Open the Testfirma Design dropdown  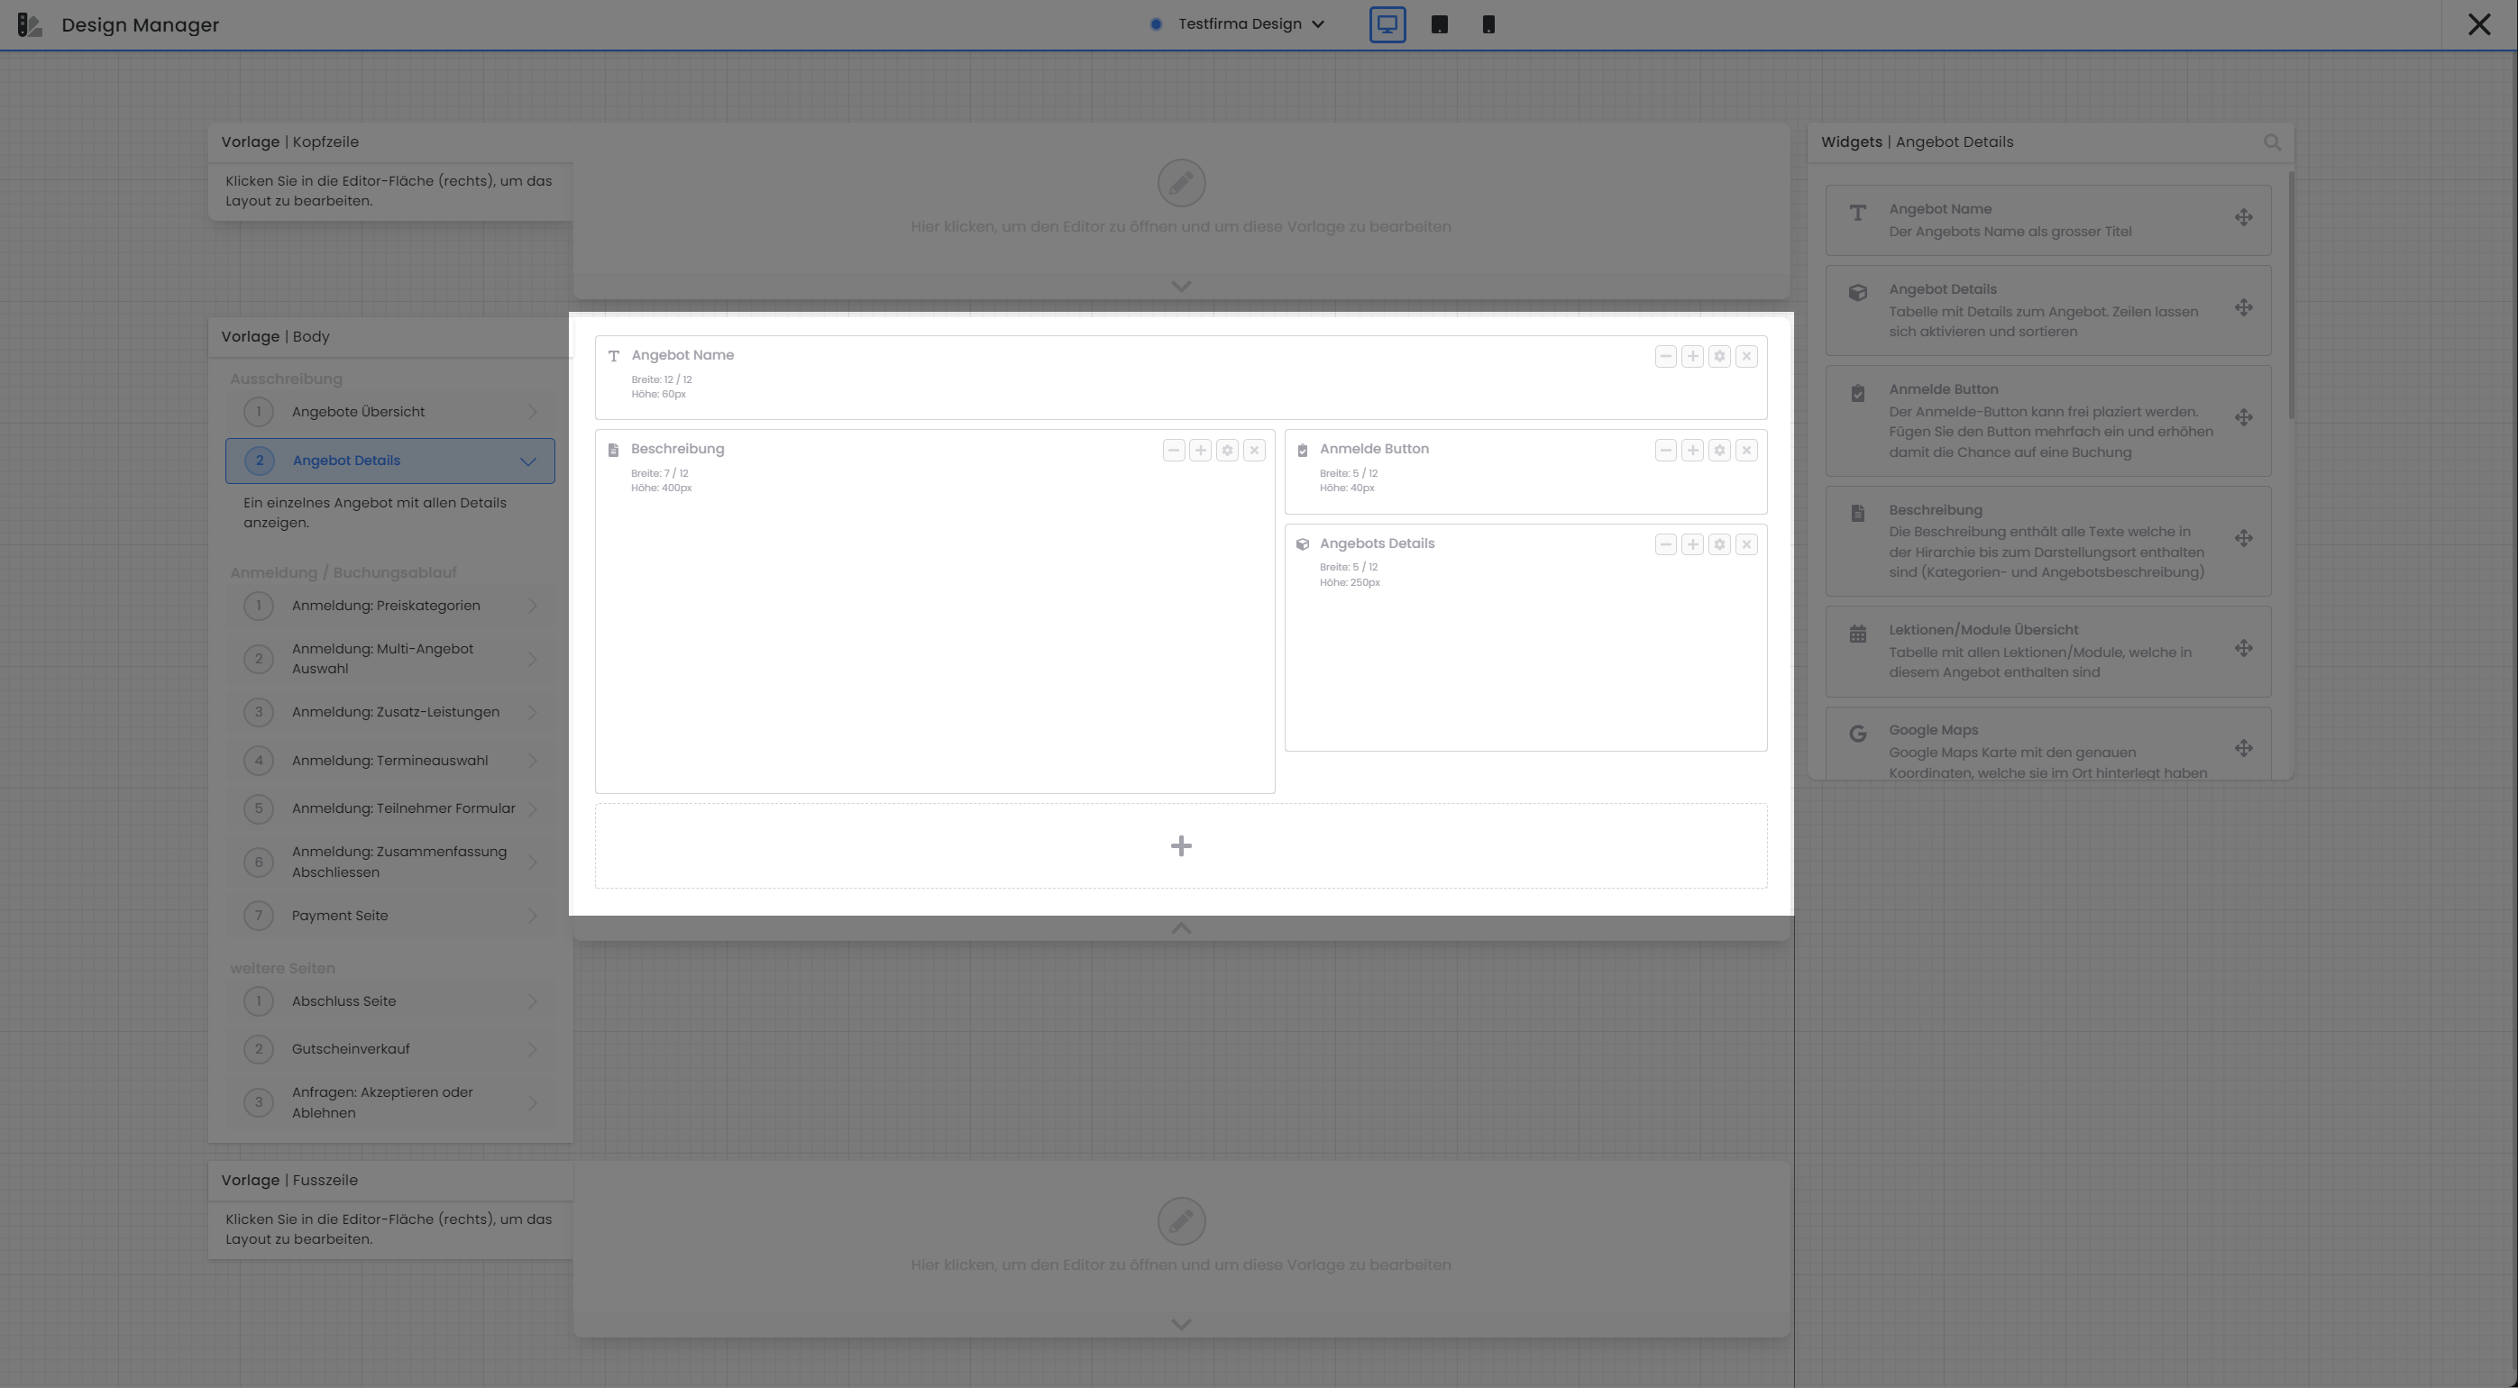coord(1318,23)
